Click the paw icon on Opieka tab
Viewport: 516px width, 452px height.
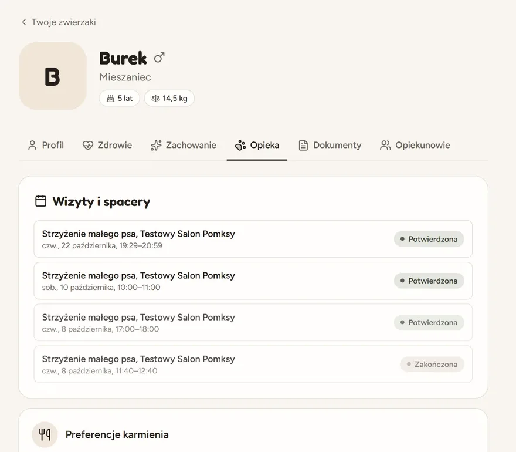(x=240, y=146)
